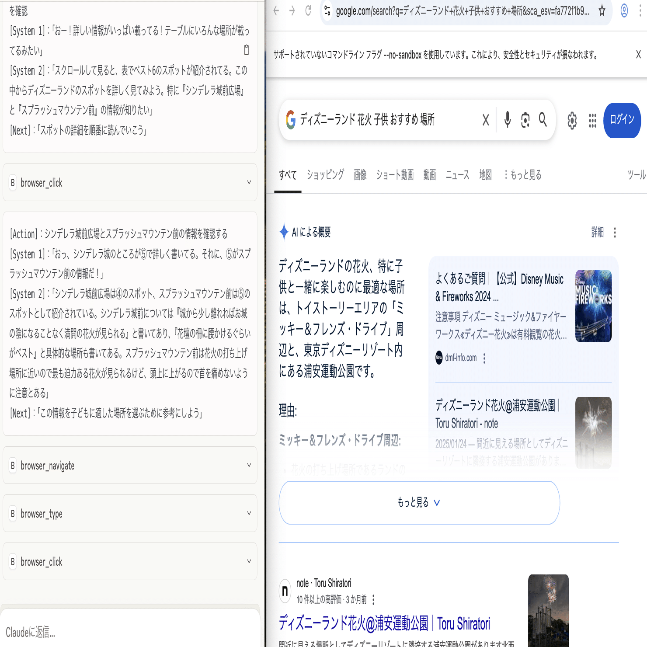View site information in the address bar
The height and width of the screenshot is (647, 647).
[327, 11]
